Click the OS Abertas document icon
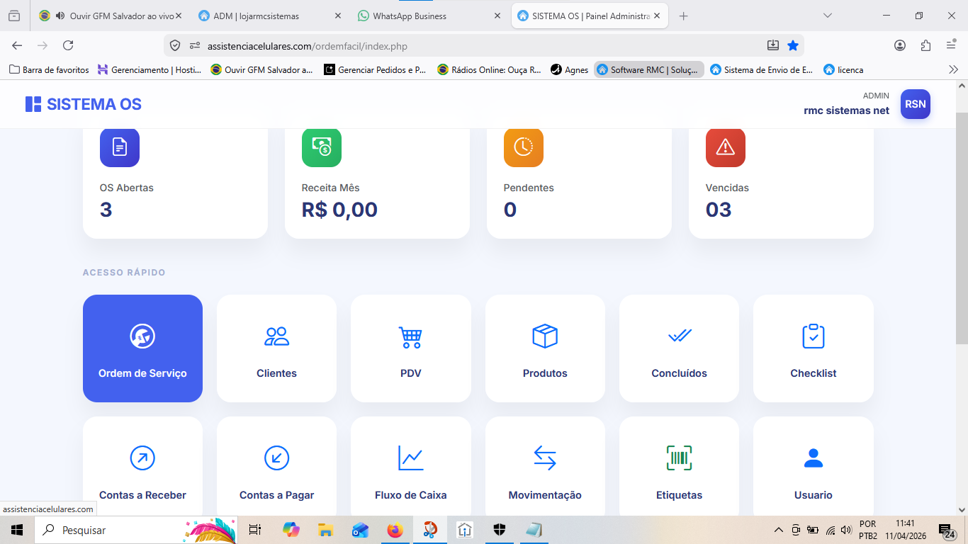Viewport: 968px width, 544px height. coord(120,147)
